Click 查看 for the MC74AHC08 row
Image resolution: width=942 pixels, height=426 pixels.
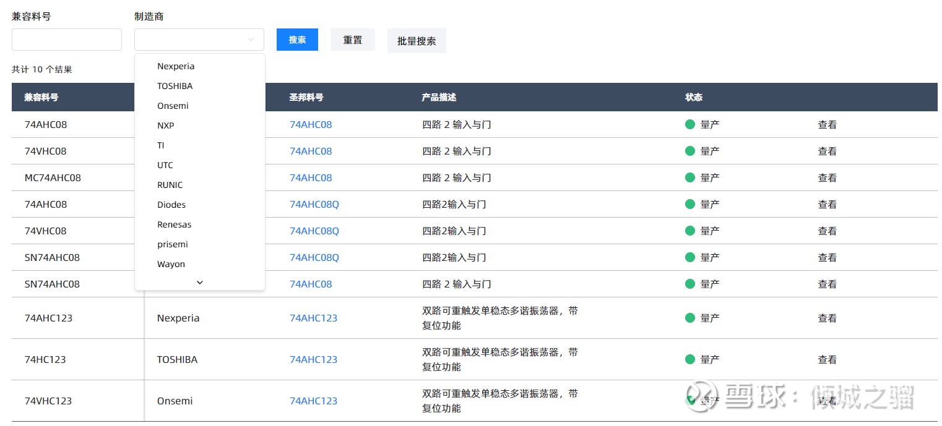(x=827, y=177)
